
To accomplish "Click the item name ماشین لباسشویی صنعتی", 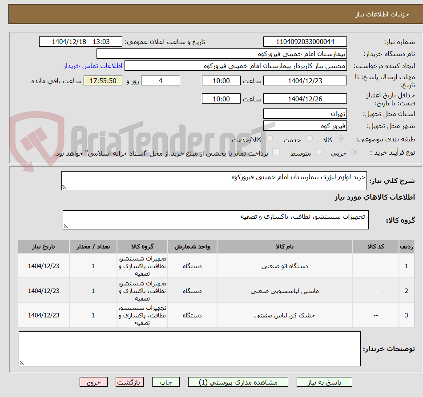I will pyautogui.click(x=284, y=291).
